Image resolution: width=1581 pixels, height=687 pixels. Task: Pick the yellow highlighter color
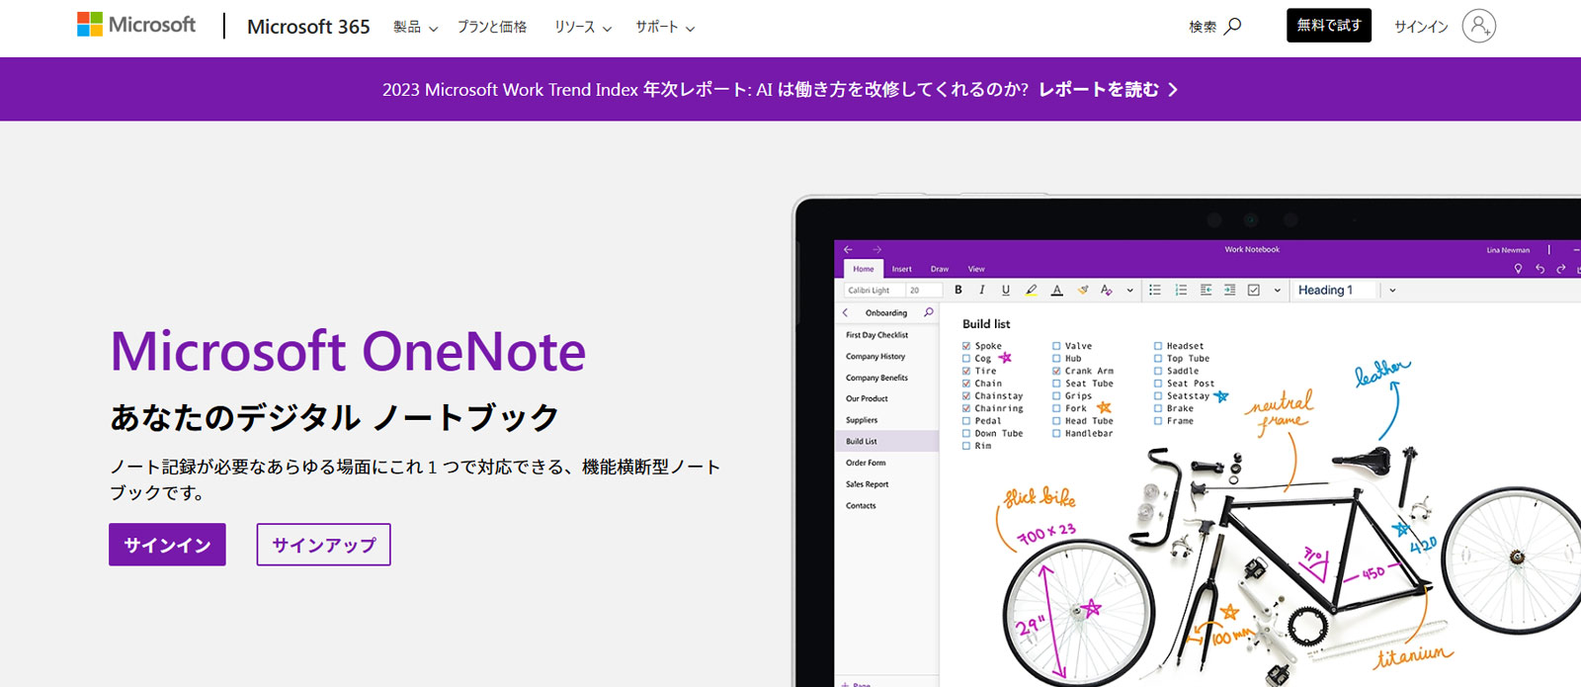(1032, 290)
